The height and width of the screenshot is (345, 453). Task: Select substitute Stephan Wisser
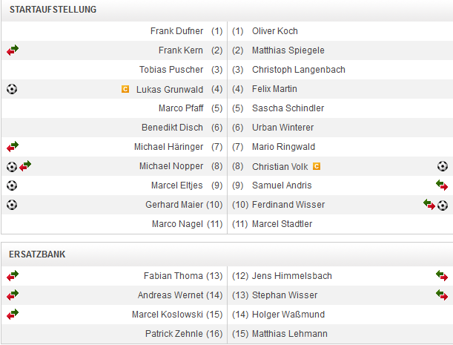tap(282, 295)
